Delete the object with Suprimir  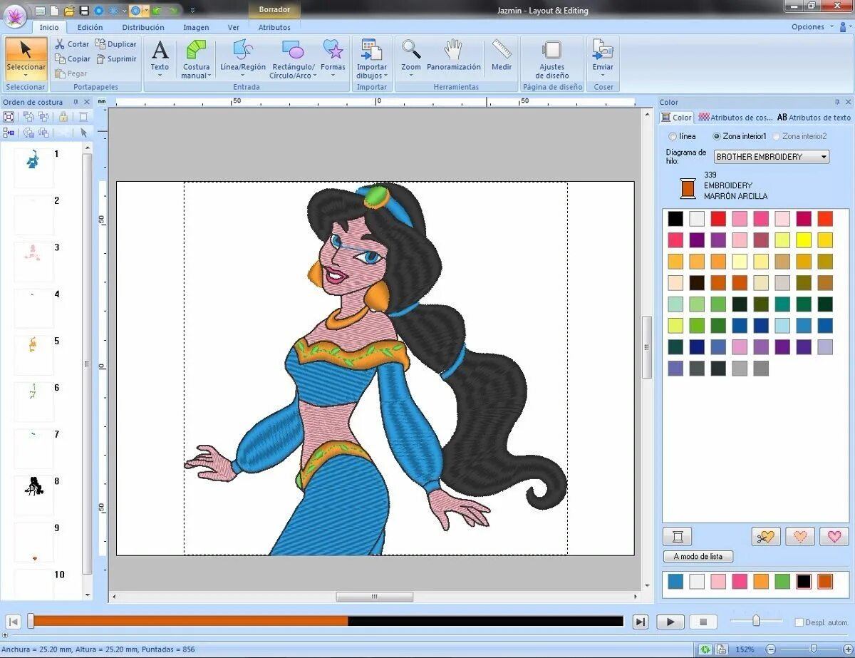pos(115,59)
